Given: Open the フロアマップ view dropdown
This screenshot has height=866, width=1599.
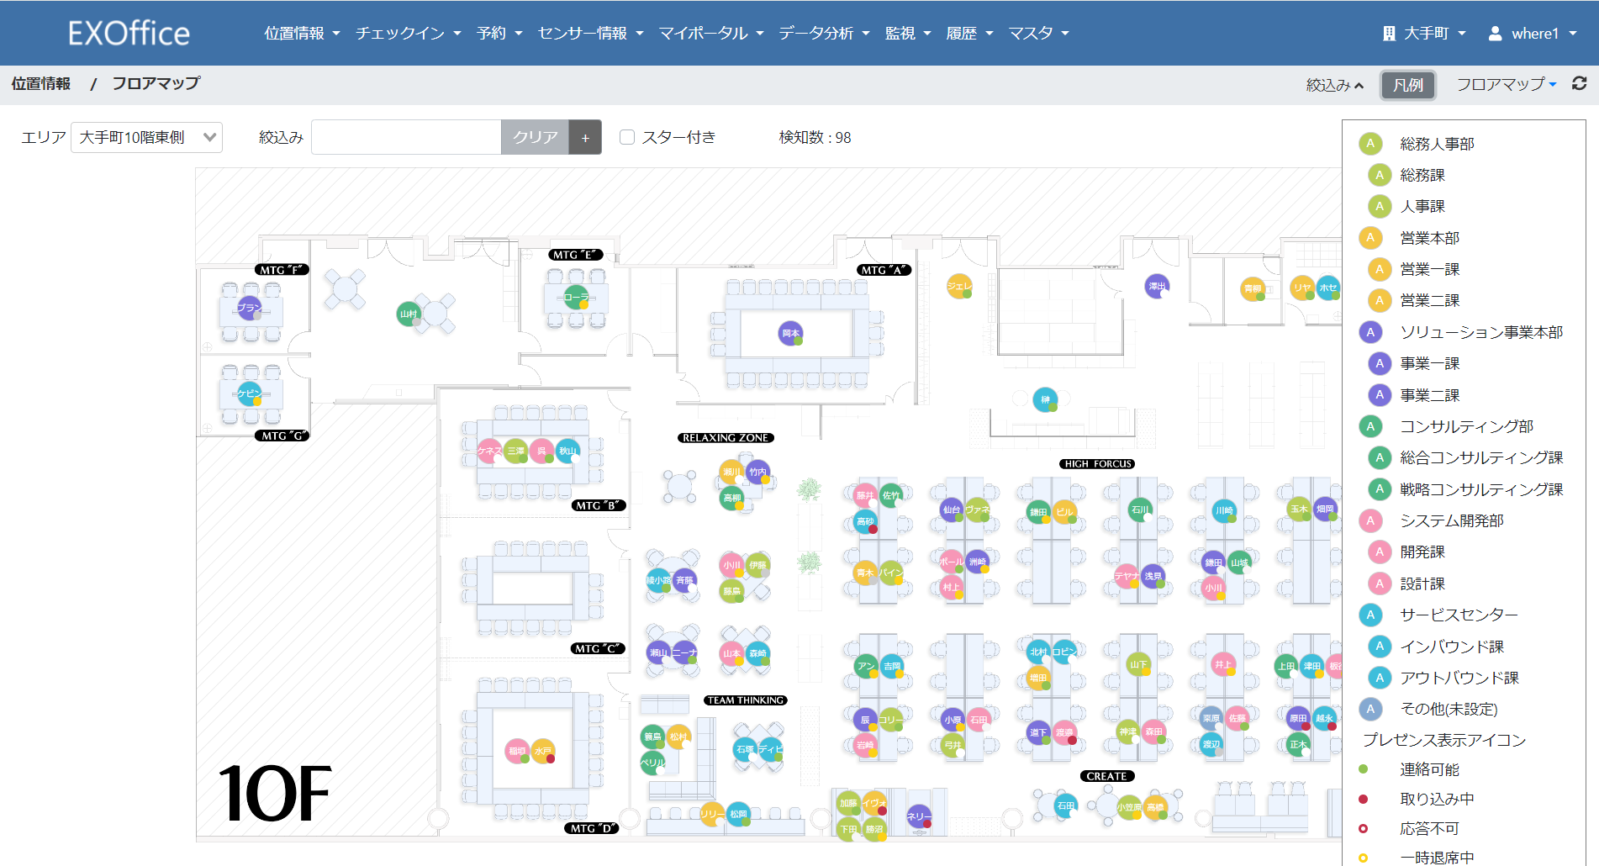Looking at the screenshot, I should [x=1506, y=84].
